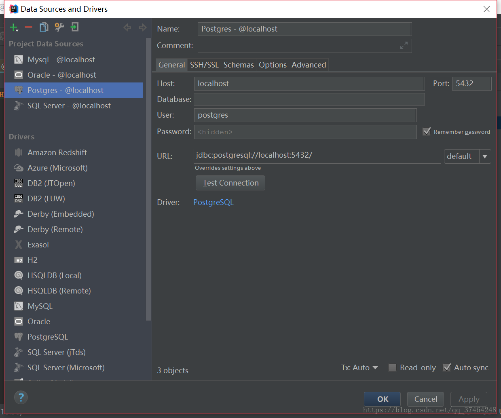Click the Name input field
Viewport: 501px width, 418px height.
[x=304, y=29]
